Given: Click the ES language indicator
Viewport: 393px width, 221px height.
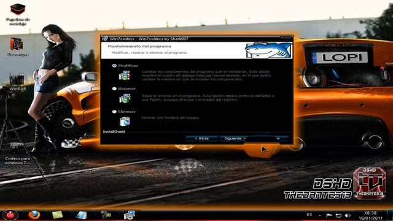Looking at the screenshot, I should click(309, 215).
